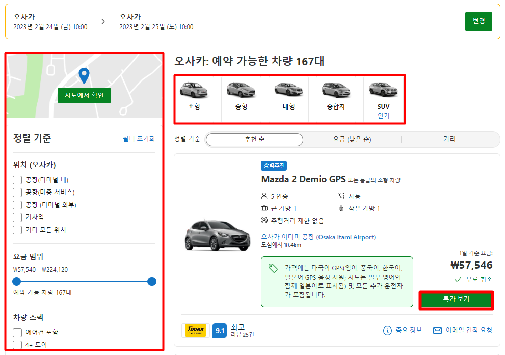Click the green 변경 button
The width and height of the screenshot is (505, 355).
pos(479,21)
